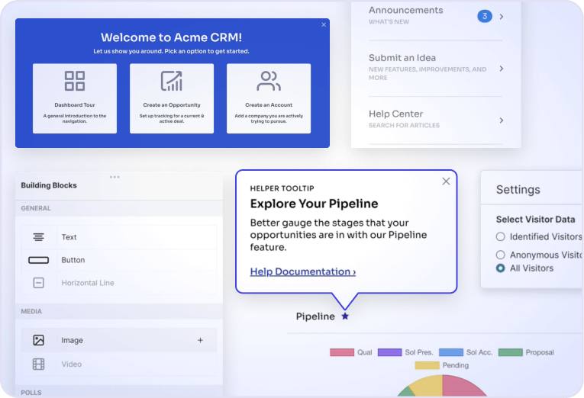Viewport: 584px width, 398px height.
Task: Start the Dashboard Tour card
Action: click(75, 98)
